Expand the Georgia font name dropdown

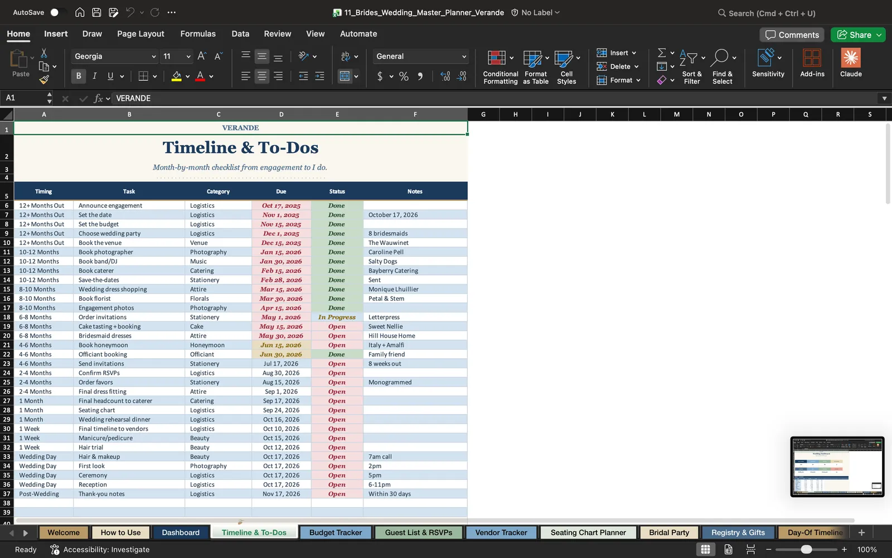point(153,56)
